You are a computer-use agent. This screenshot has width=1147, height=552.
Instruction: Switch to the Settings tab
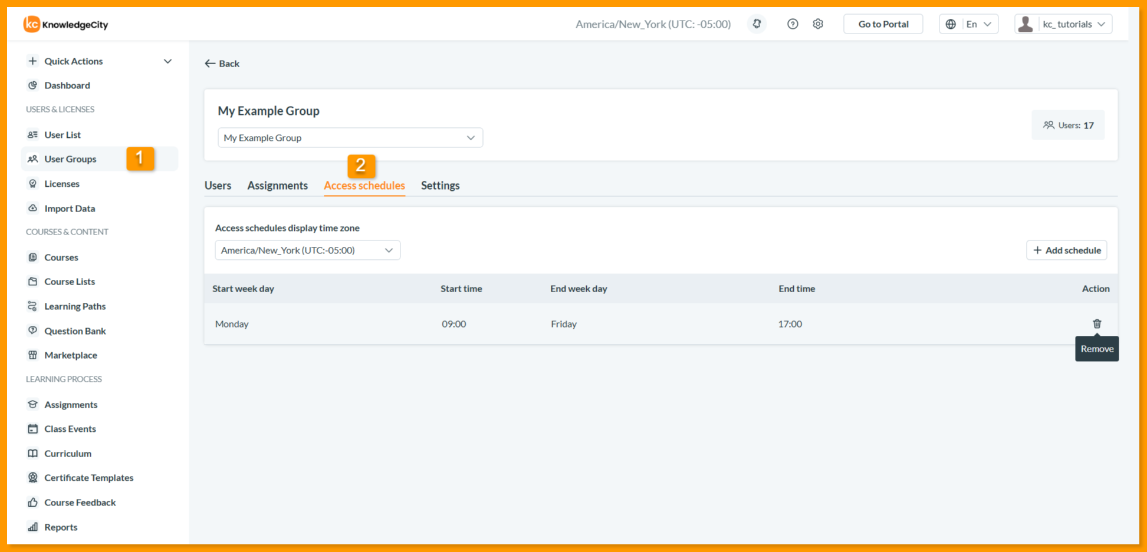click(x=440, y=186)
